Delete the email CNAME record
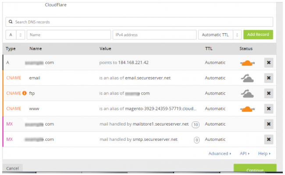The image size is (285, 175). [268, 78]
